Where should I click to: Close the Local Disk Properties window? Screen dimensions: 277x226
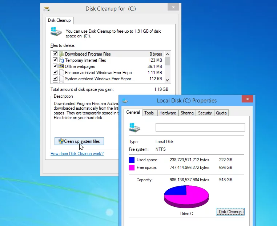(247, 99)
